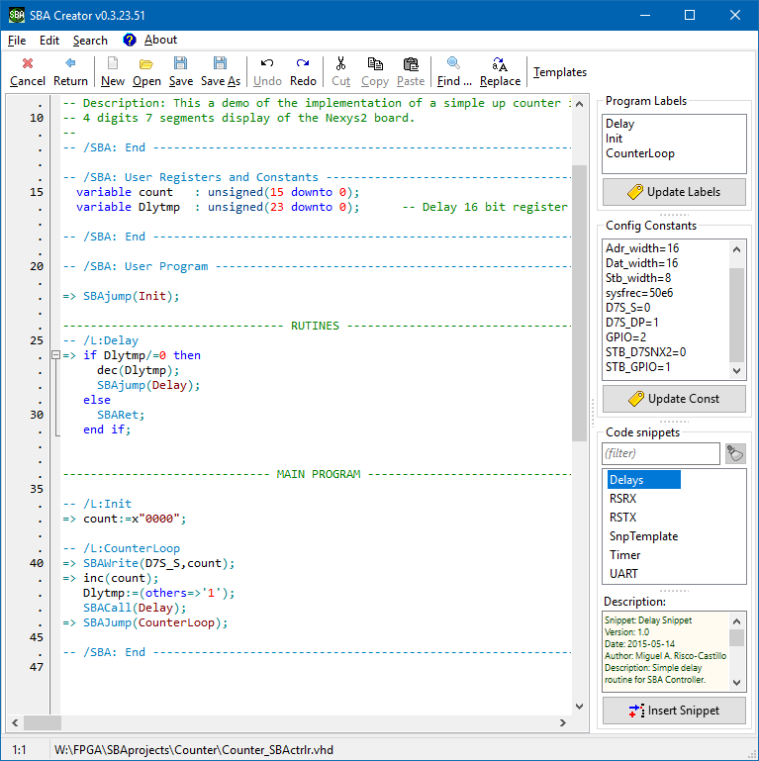
Task: Open the File menu
Action: click(17, 41)
